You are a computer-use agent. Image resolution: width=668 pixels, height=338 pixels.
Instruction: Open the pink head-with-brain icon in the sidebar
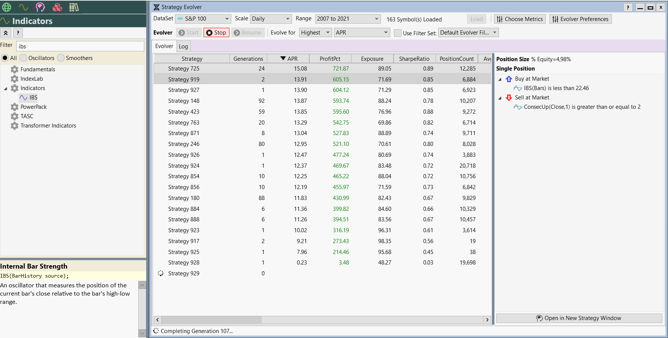tap(40, 7)
